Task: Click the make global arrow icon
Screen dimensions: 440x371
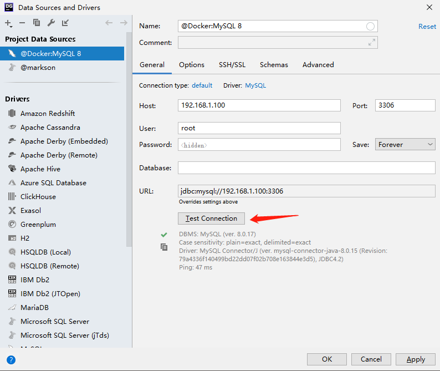Action: pyautogui.click(x=65, y=23)
